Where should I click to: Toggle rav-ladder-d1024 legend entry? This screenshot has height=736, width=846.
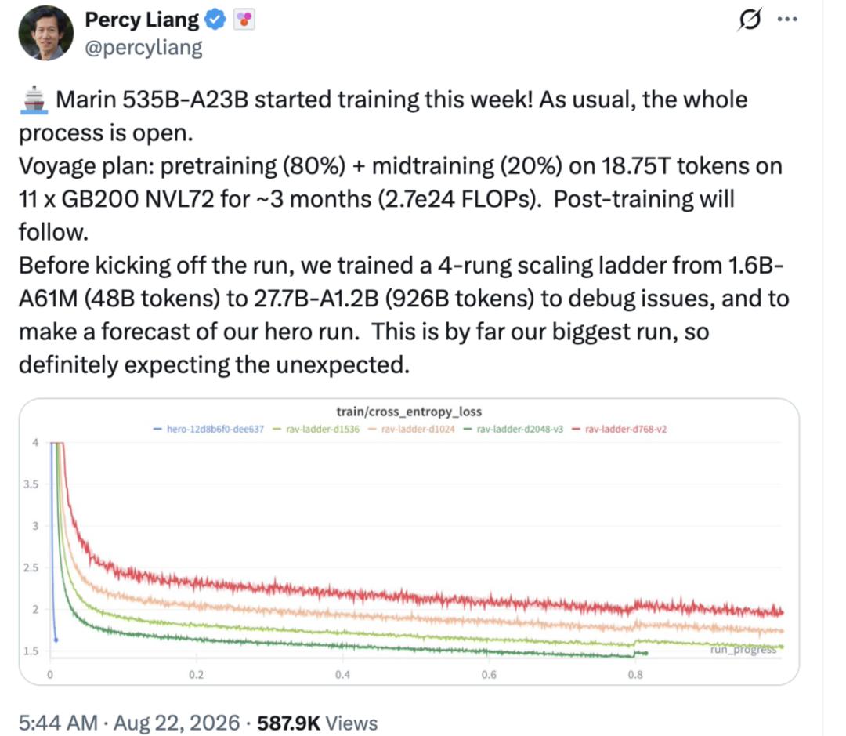tap(412, 430)
